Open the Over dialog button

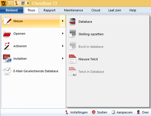pos(143,112)
